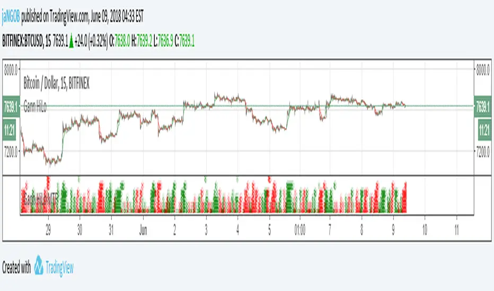The width and height of the screenshot is (494, 291).
Task: Click the 2 date marker on time axis
Action: point(174,230)
